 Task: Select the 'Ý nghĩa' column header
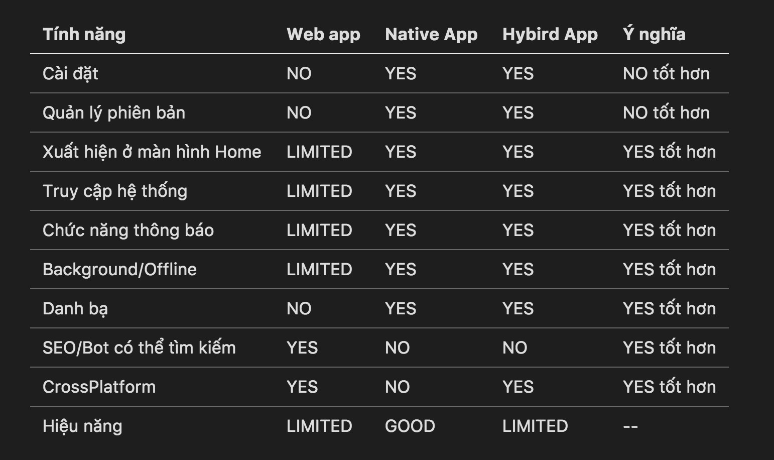coord(654,34)
